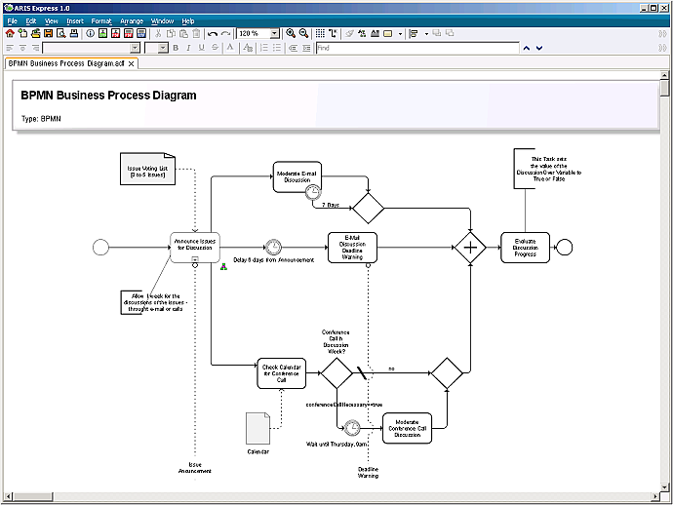Click the Cut scissors icon
673x505 pixels.
point(158,33)
